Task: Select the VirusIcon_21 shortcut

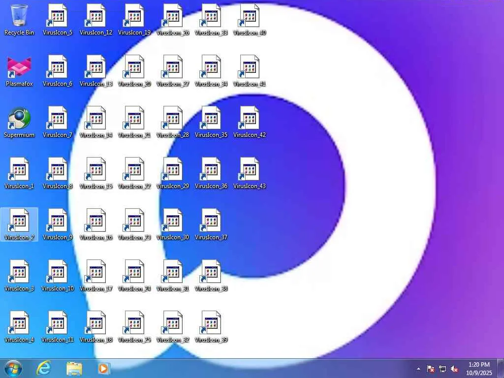Action: tap(134, 122)
